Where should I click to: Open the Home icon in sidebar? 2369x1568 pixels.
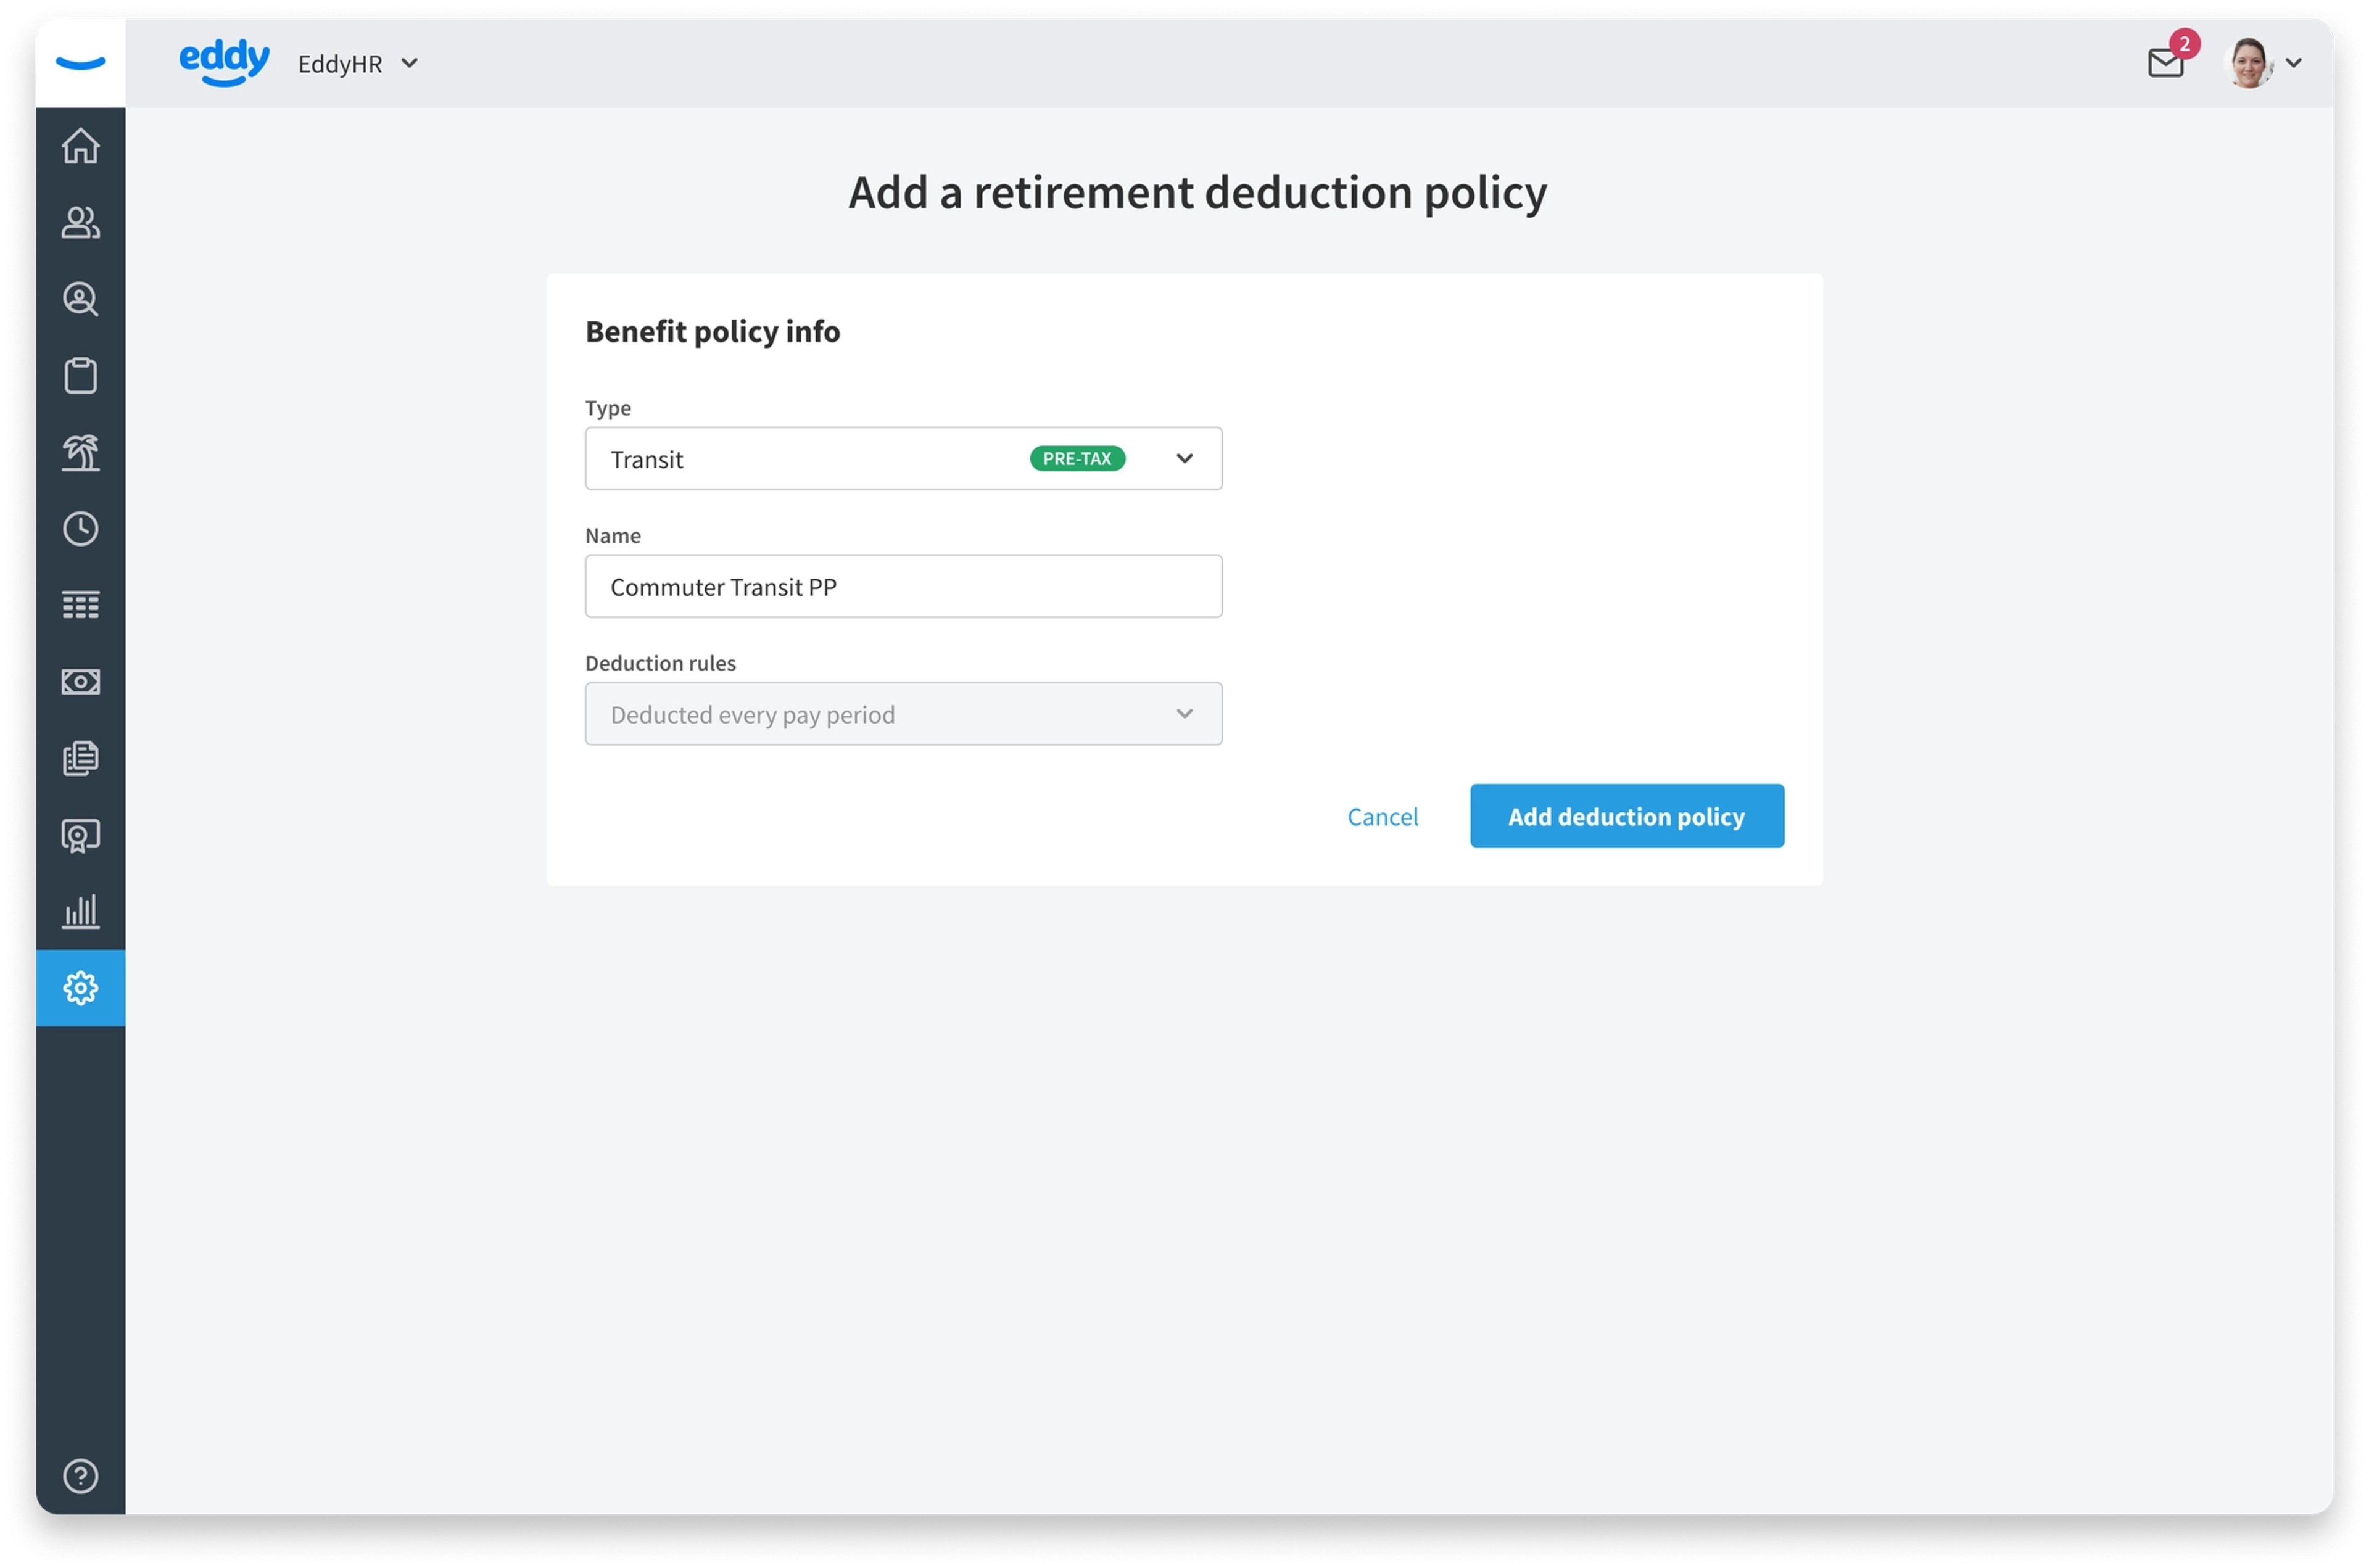click(80, 146)
